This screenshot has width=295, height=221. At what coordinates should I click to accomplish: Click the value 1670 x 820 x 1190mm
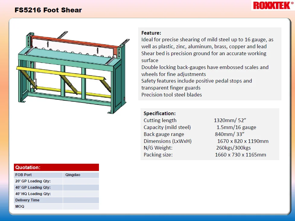[243, 141]
